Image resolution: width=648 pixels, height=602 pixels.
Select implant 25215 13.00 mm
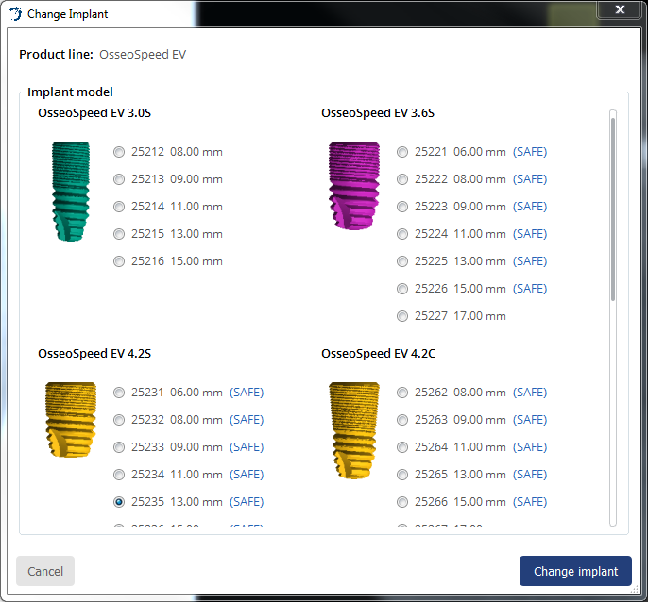119,234
